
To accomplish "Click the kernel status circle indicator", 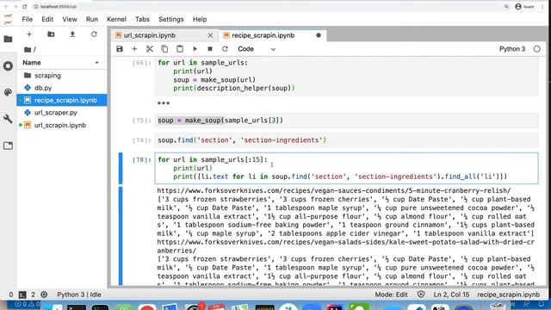I will click(536, 49).
